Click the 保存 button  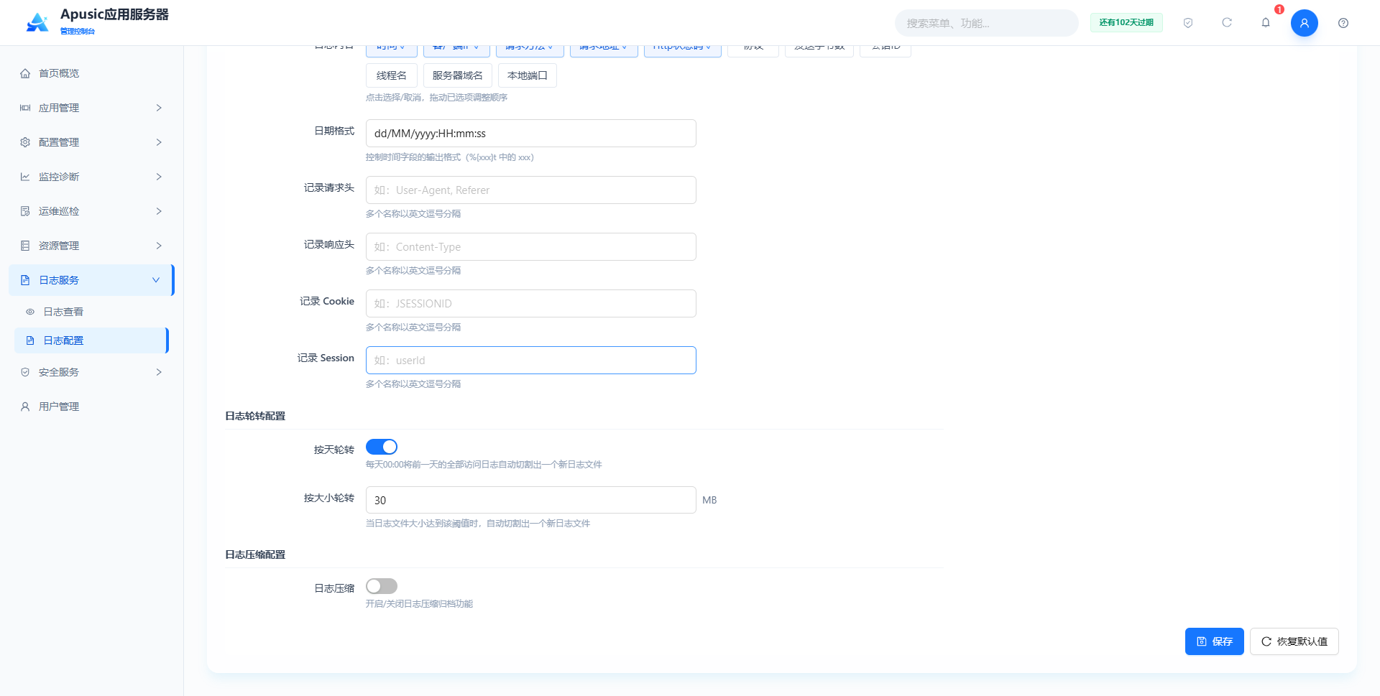click(1215, 641)
